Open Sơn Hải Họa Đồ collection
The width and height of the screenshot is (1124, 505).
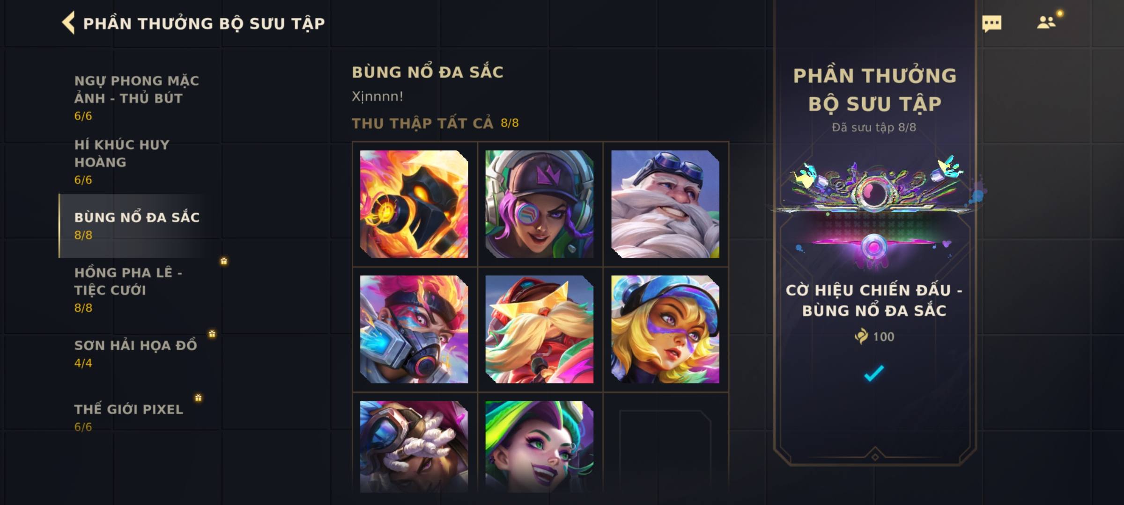(135, 353)
